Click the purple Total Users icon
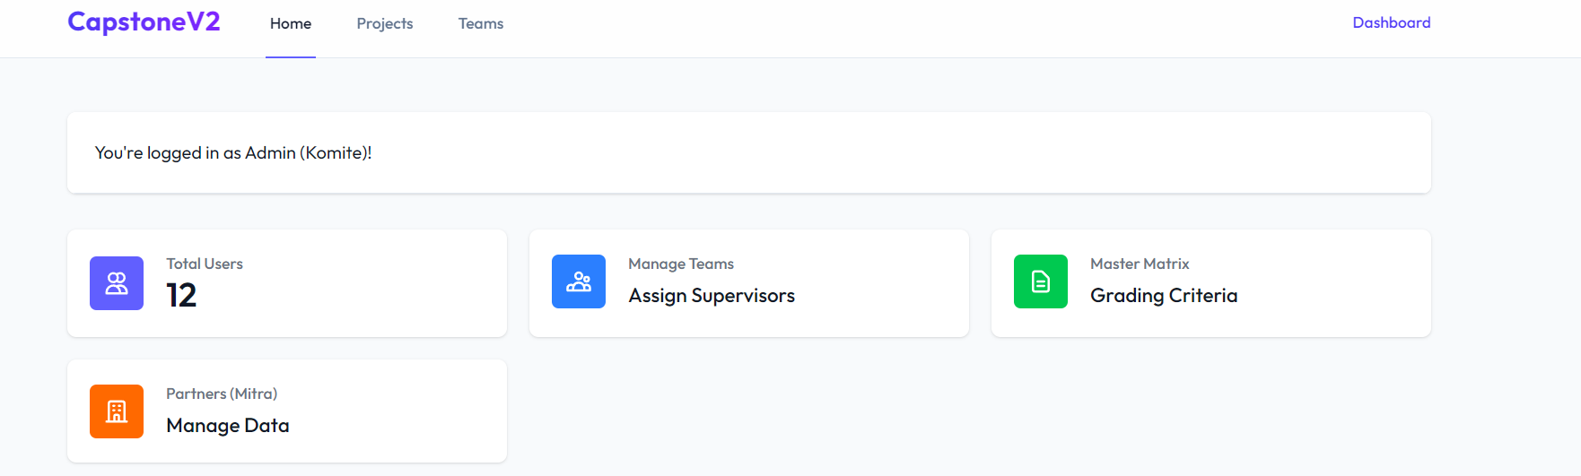 [117, 283]
